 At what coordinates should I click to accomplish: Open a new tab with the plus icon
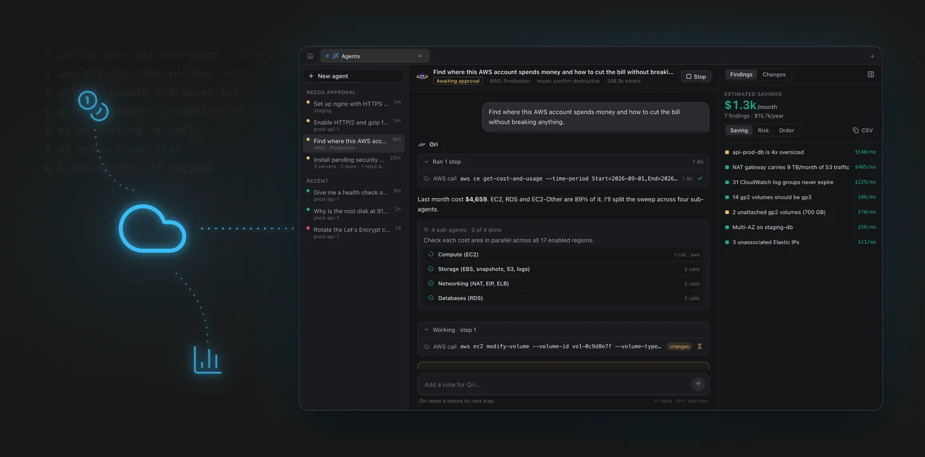click(x=872, y=56)
